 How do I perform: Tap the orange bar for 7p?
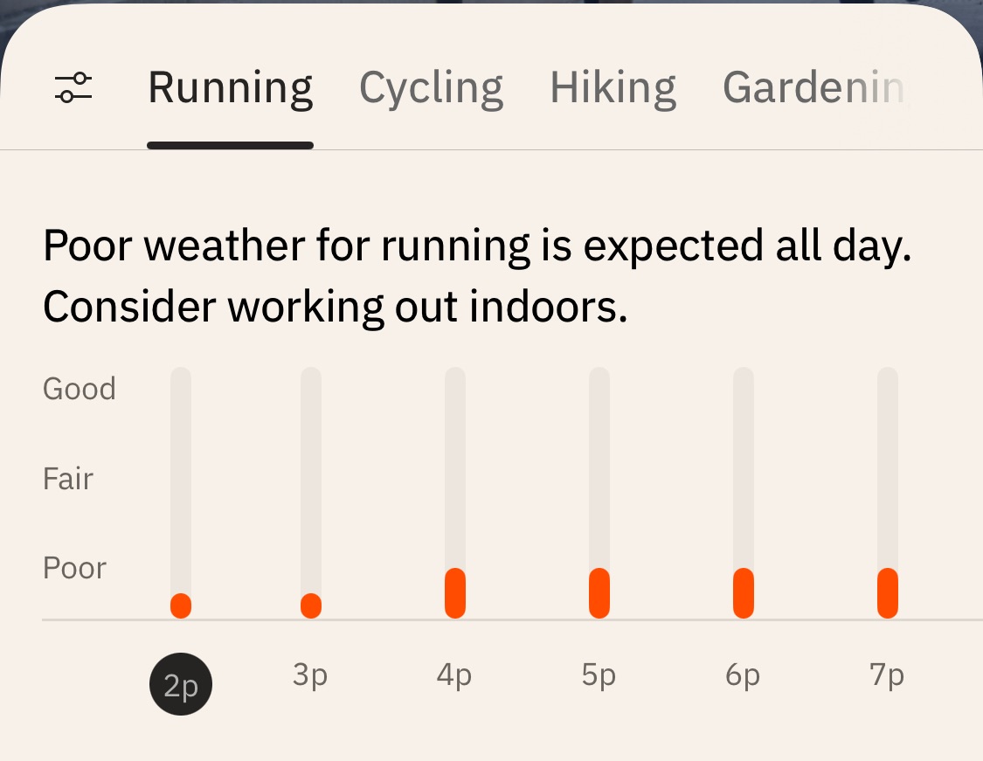[888, 593]
